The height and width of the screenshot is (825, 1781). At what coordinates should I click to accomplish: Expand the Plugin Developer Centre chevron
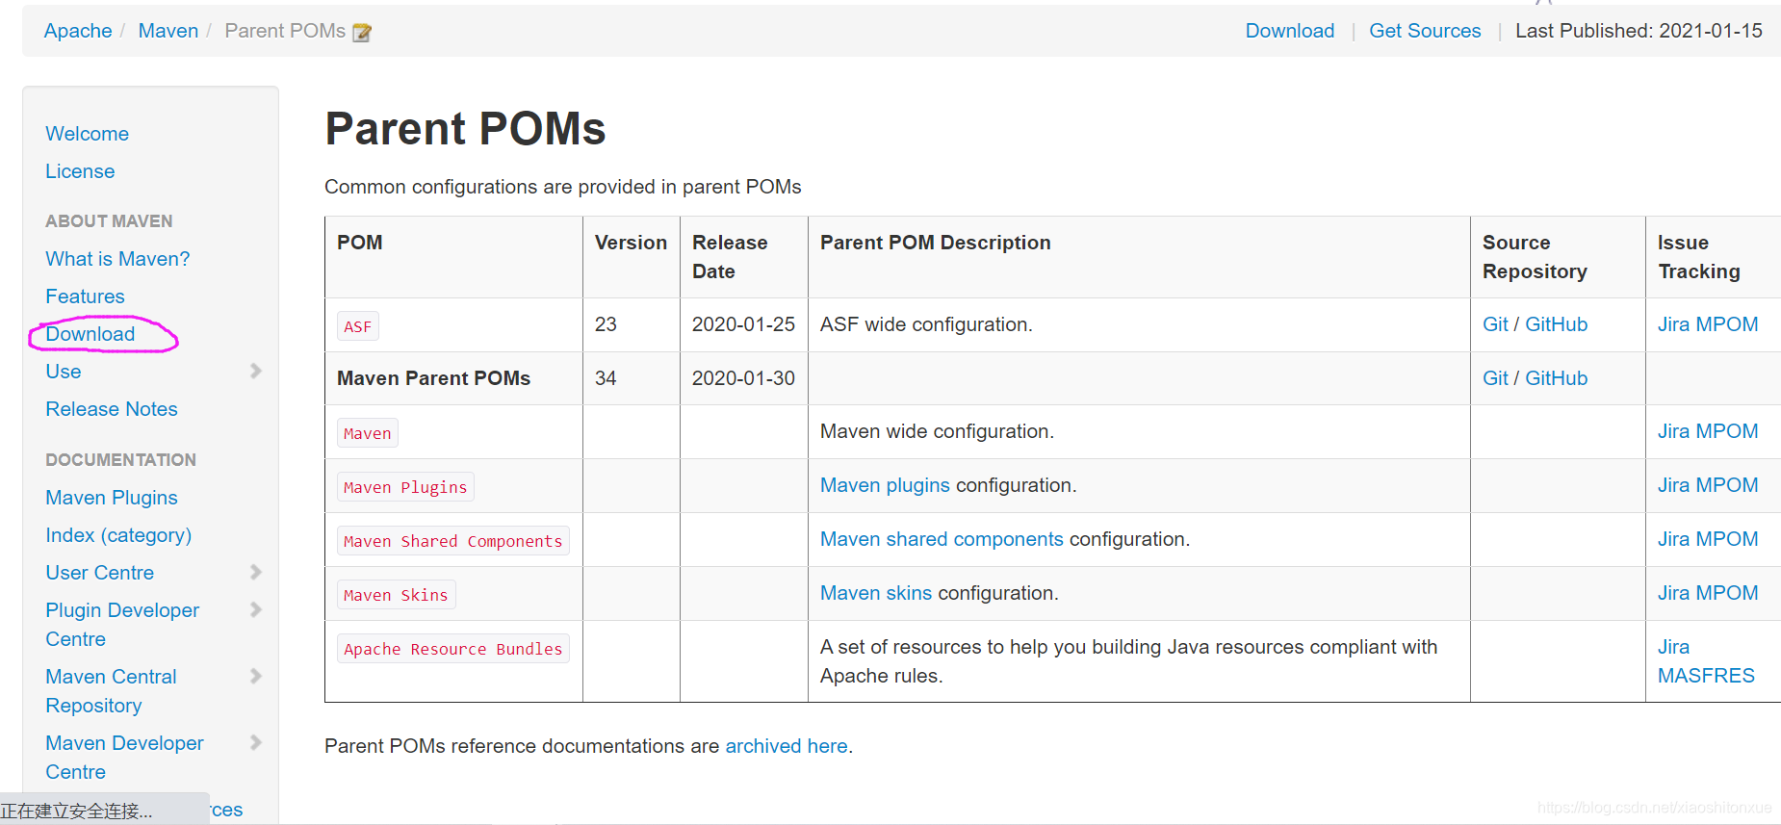tap(255, 609)
